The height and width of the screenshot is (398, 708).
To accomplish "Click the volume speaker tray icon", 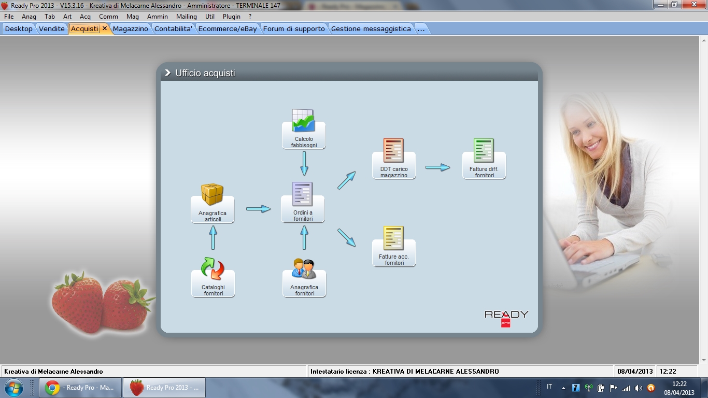I will pos(638,388).
